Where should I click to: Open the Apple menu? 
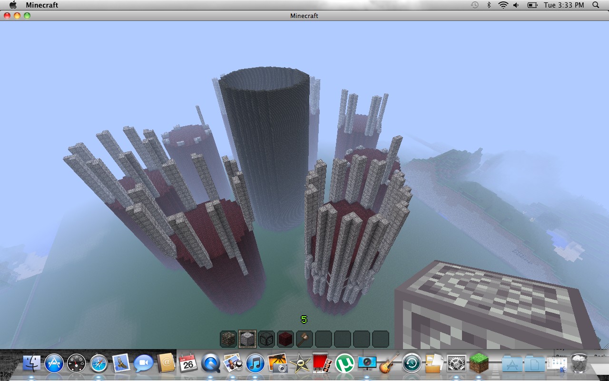pyautogui.click(x=12, y=5)
